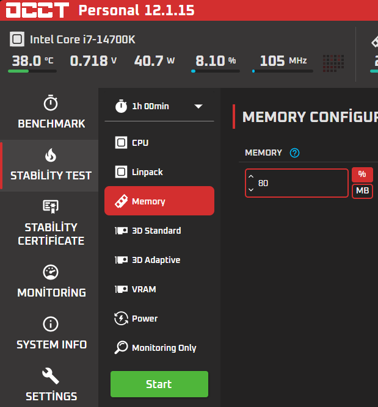378x407 pixels.
Task: Open the BENCHMARK section label
Action: (51, 124)
